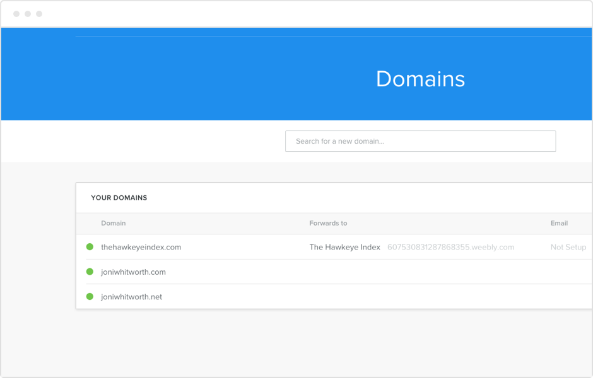Open the thehawkeyeindex.com domain
This screenshot has height=378, width=593.
coord(141,247)
